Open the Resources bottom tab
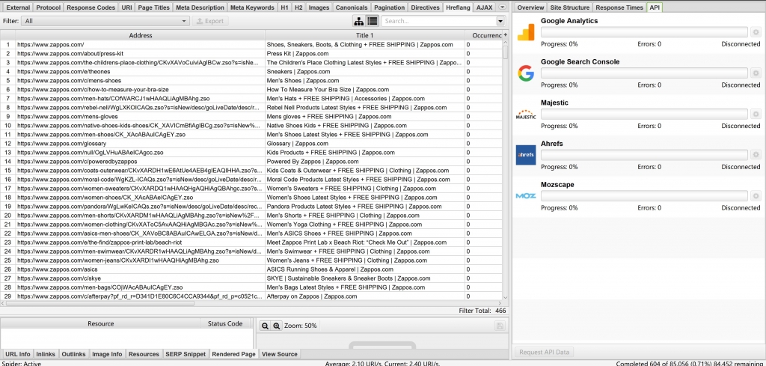The height and width of the screenshot is (366, 766). coord(144,354)
